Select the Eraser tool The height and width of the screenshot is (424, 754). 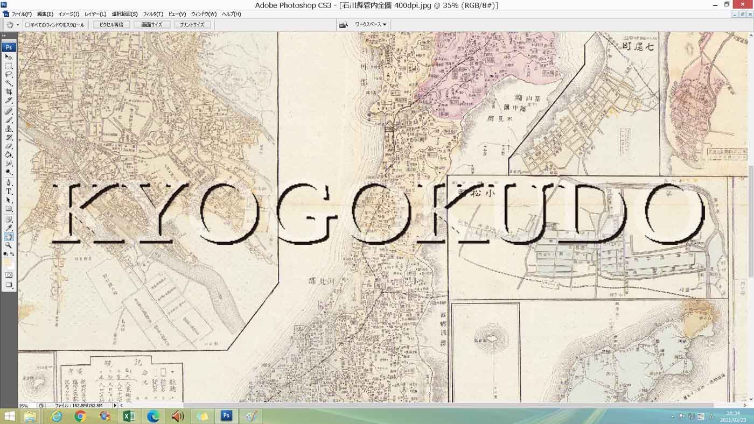click(9, 146)
